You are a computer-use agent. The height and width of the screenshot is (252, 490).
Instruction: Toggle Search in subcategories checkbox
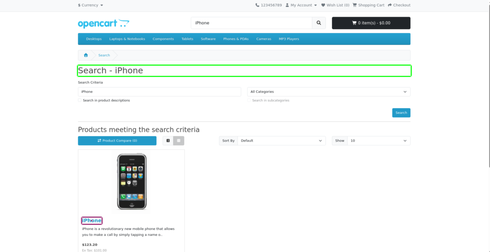click(x=249, y=100)
